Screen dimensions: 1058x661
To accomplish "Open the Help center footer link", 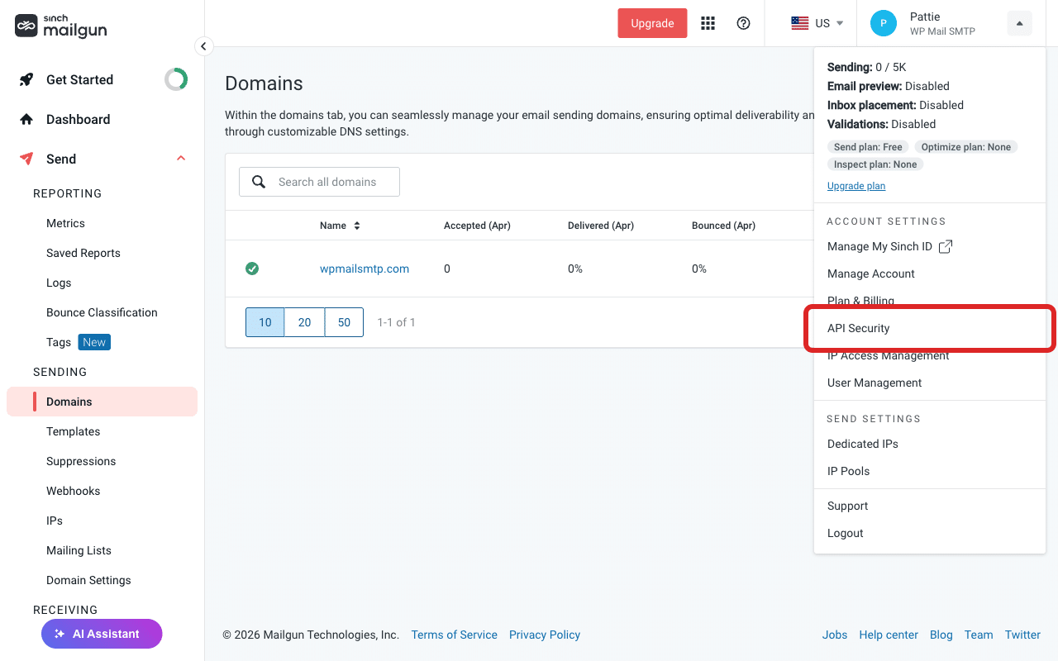I will click(x=889, y=635).
